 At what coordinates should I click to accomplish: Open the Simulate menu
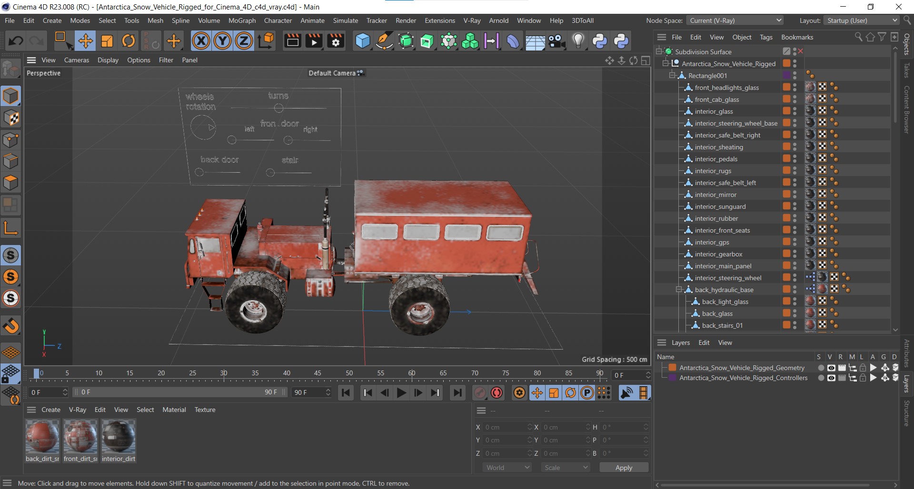point(345,20)
